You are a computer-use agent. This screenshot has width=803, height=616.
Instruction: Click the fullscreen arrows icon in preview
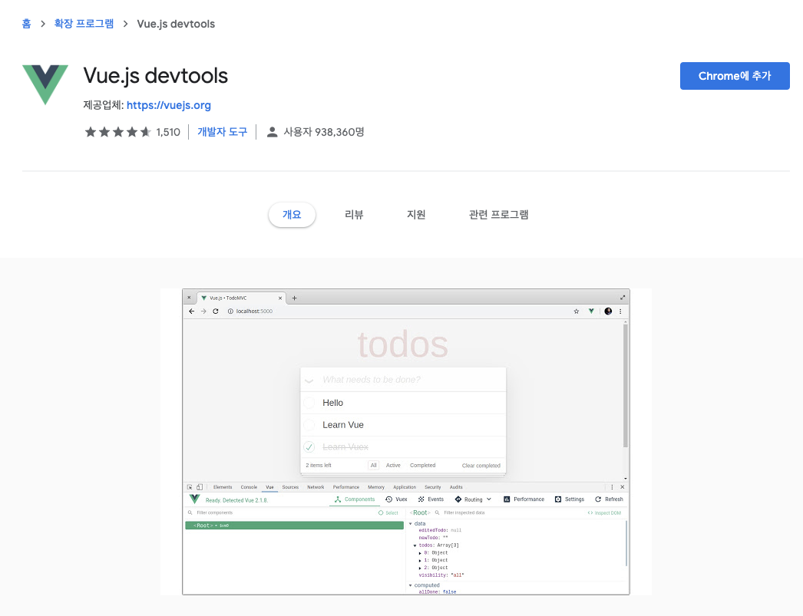pyautogui.click(x=623, y=297)
